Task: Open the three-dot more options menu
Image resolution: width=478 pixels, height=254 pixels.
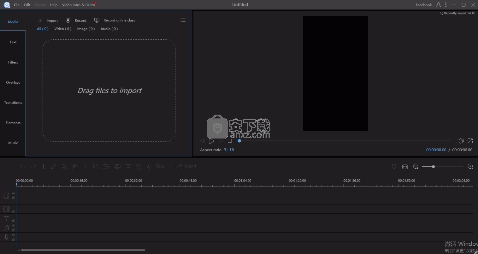Action: pos(446,5)
